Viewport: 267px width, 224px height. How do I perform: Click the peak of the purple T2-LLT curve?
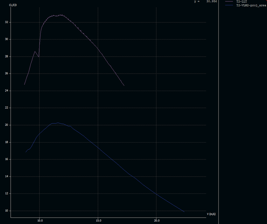[60, 15]
